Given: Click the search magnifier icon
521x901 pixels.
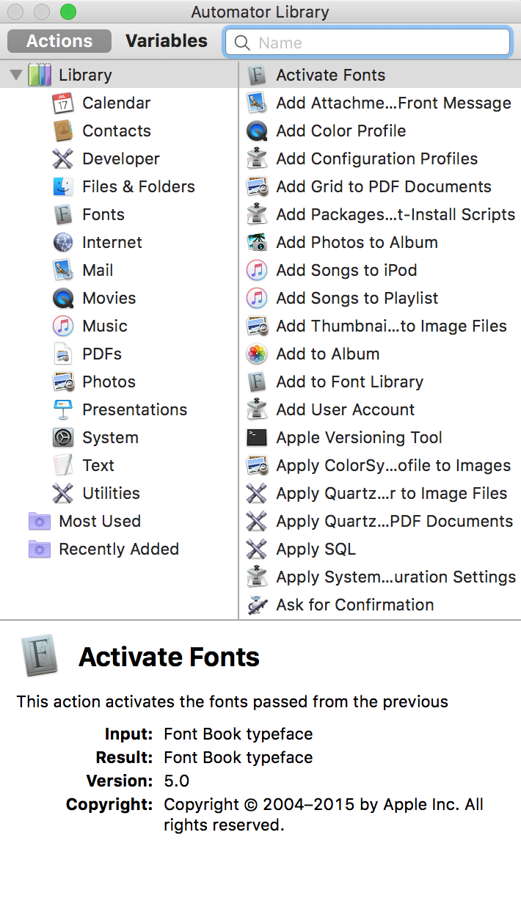Looking at the screenshot, I should coord(242,43).
